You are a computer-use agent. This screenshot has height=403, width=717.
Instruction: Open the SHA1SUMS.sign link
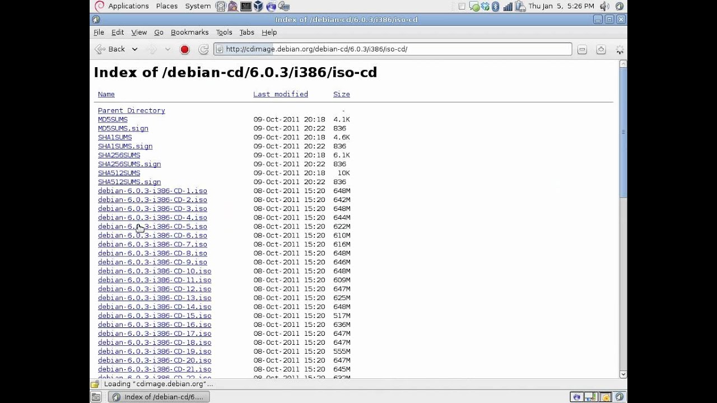(125, 146)
